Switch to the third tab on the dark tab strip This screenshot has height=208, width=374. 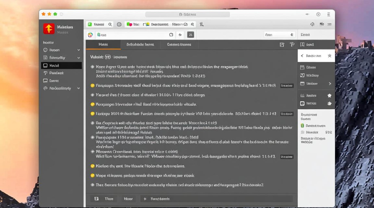[179, 45]
